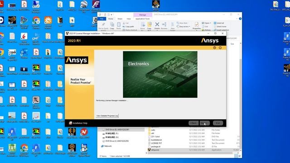Viewport: 290px width, 163px height.
Task: Open the Easy access dropdown
Action: (x=184, y=26)
